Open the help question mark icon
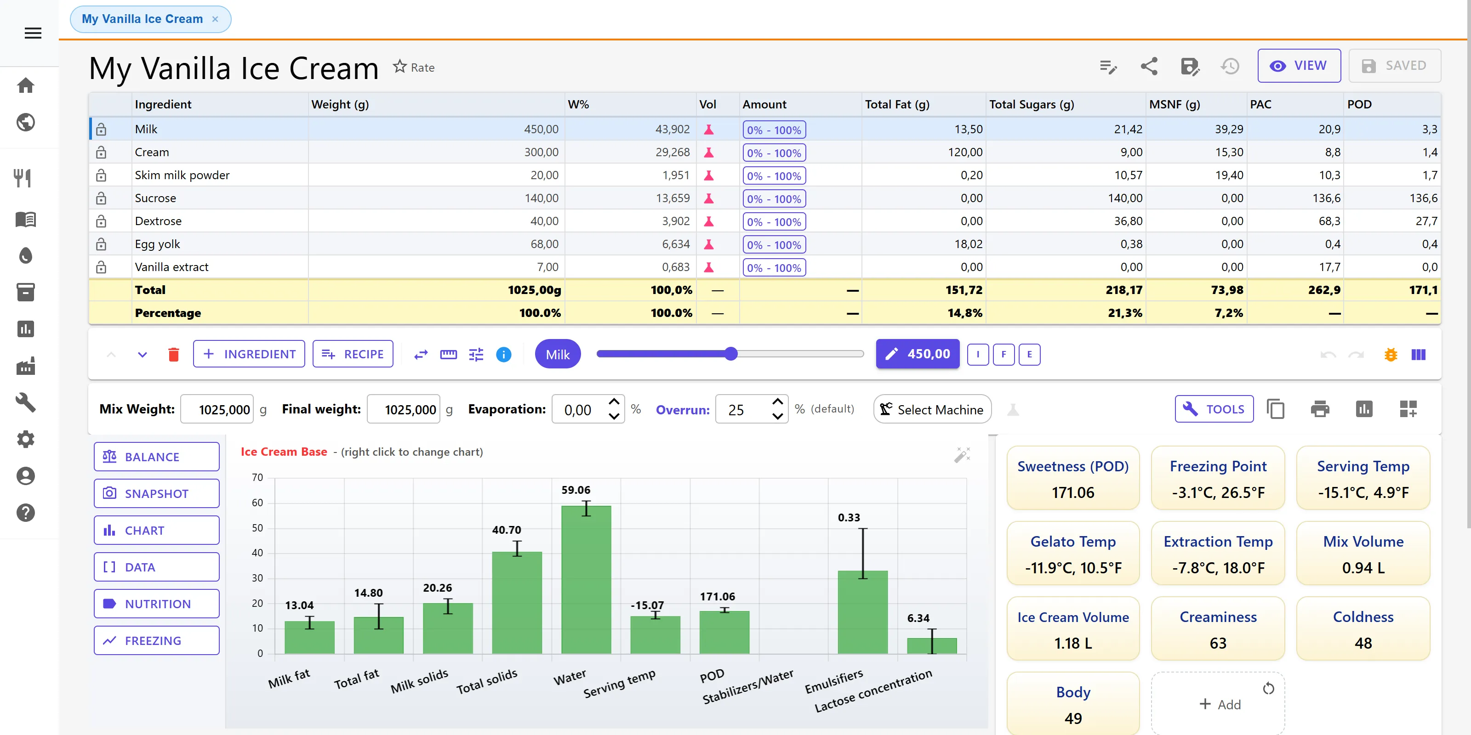This screenshot has width=1471, height=735. [x=26, y=513]
